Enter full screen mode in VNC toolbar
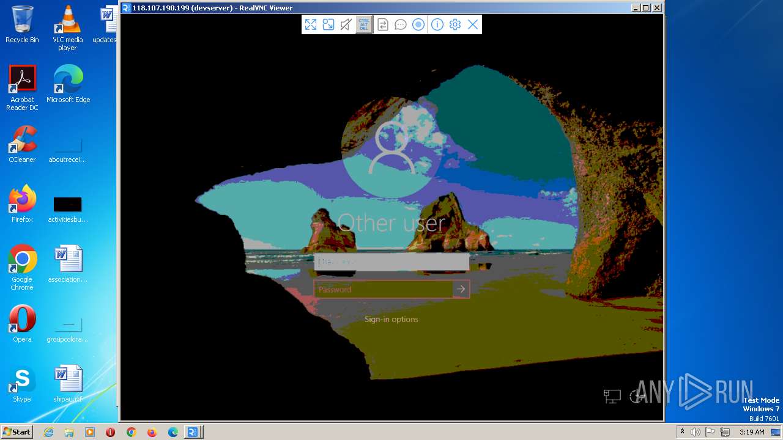Viewport: 783px width, 440px height. tap(311, 24)
